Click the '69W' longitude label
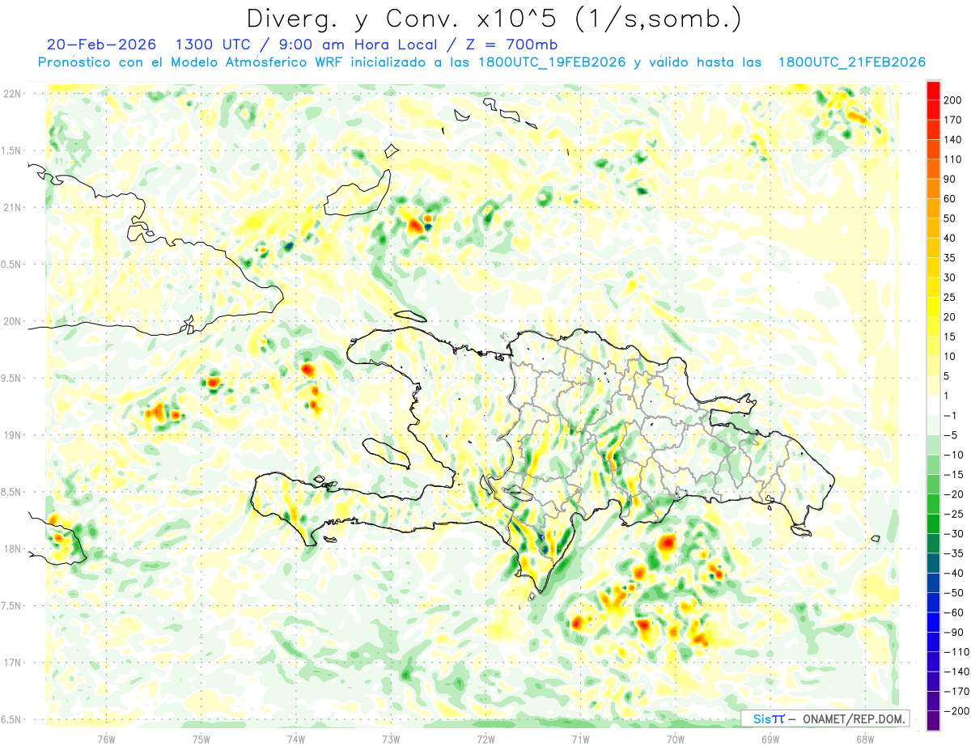This screenshot has height=750, width=971. pos(770,738)
